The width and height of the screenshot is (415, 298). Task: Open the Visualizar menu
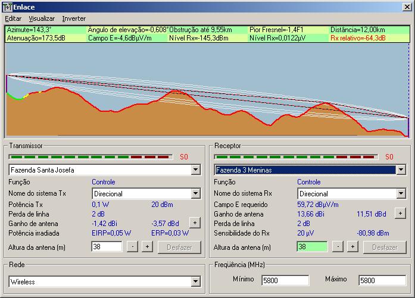point(42,19)
